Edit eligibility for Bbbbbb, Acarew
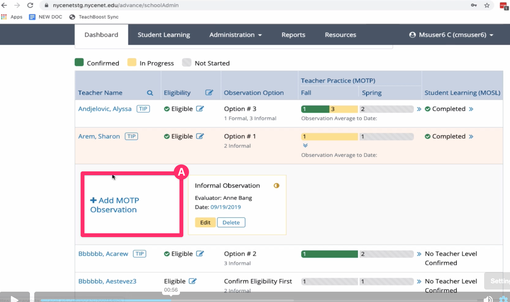 tap(200, 253)
